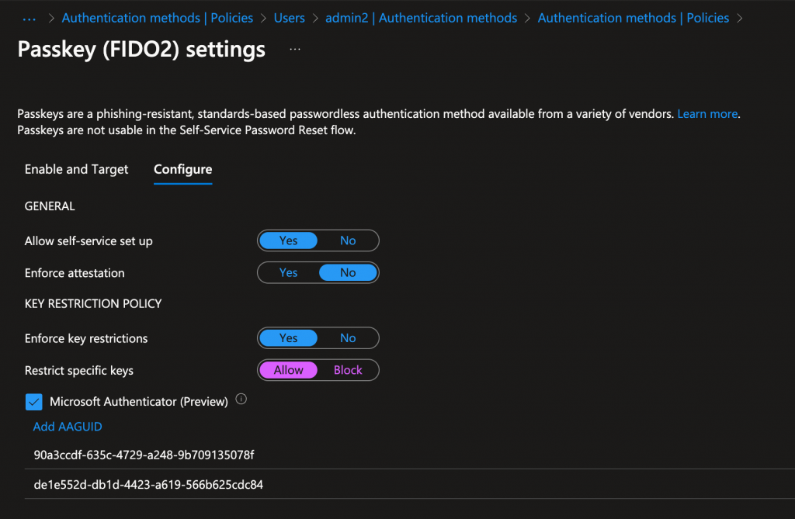Click the Add AAGUID link
Screen dimensions: 795x519
tap(68, 427)
